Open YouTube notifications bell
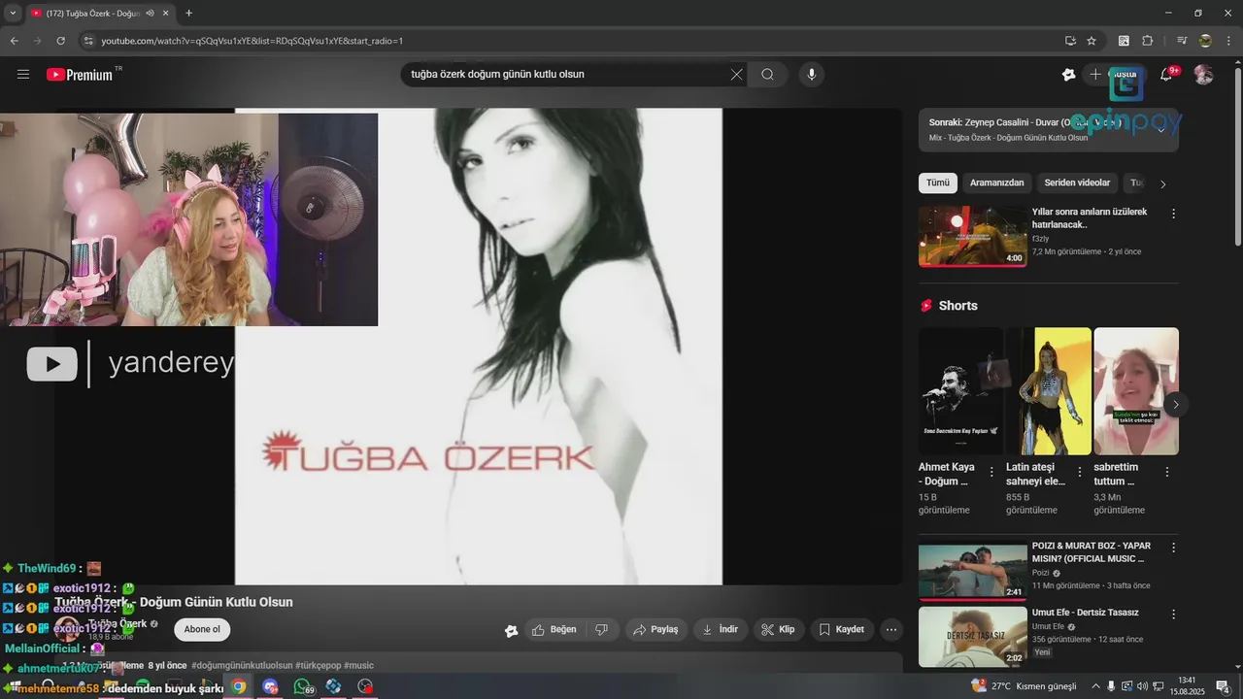 [1167, 75]
